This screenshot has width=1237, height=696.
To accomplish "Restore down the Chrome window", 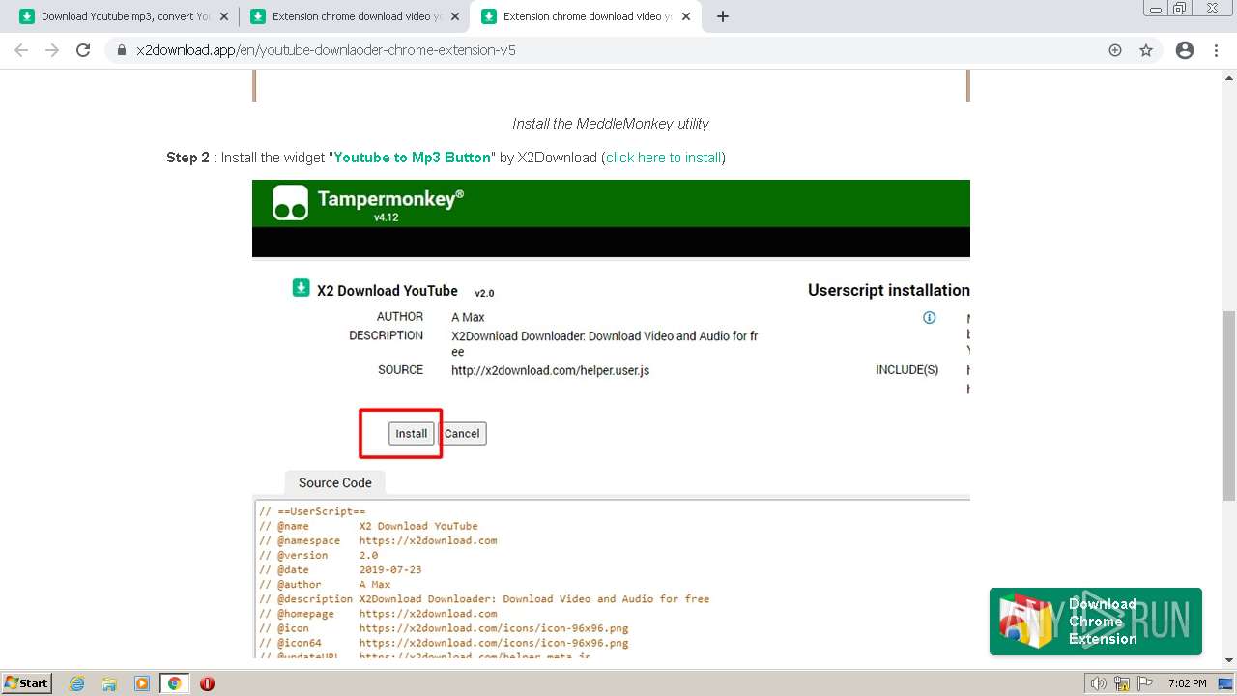I will (1179, 8).
